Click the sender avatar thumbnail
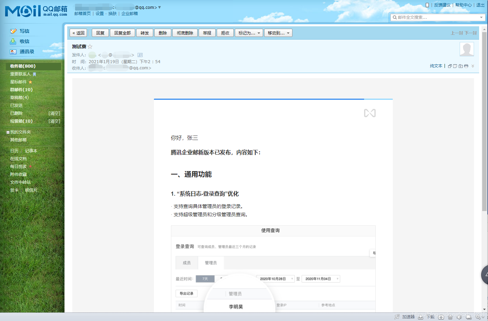 pyautogui.click(x=467, y=49)
